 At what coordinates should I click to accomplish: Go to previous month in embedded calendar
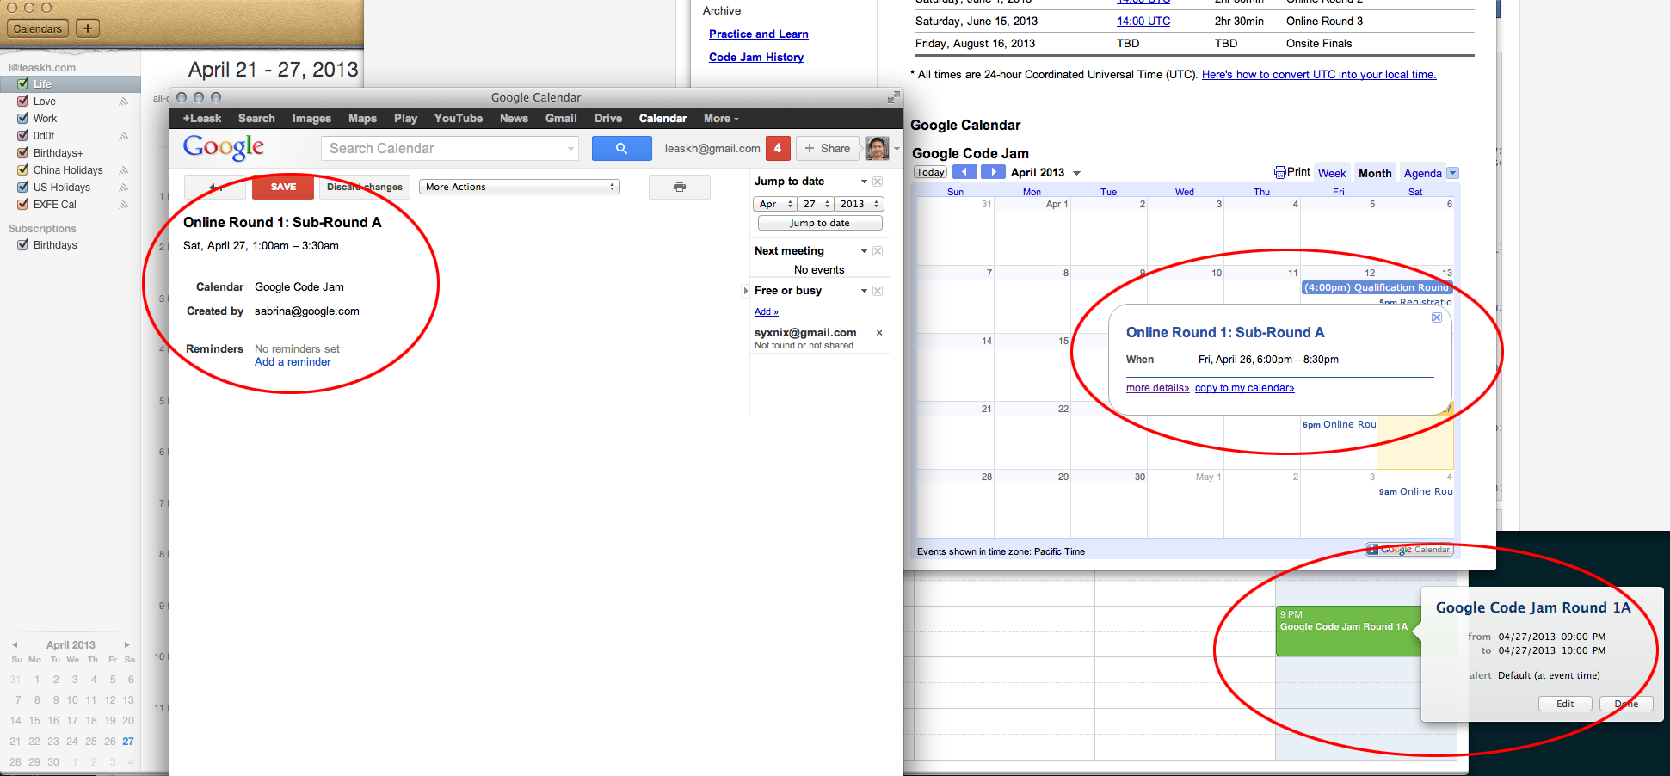[x=964, y=172]
